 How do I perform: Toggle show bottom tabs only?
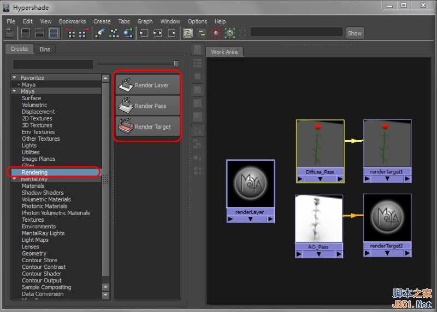click(39, 33)
